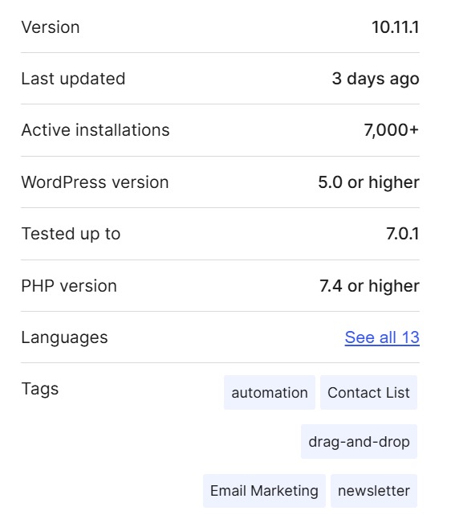The image size is (451, 519).
Task: Click the 'drag-and-drop' tag
Action: point(359,442)
